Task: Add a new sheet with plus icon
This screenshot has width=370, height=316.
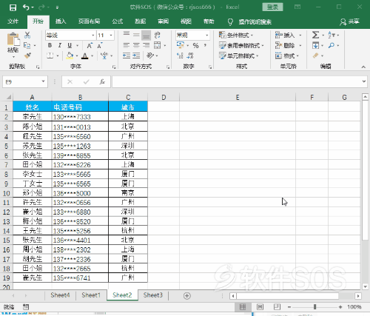Action: click(187, 295)
